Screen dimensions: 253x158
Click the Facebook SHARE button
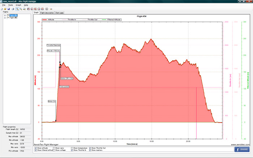pyautogui.click(x=242, y=149)
